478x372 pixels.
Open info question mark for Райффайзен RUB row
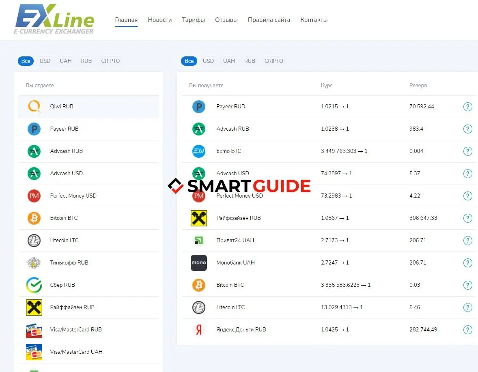coord(467,218)
